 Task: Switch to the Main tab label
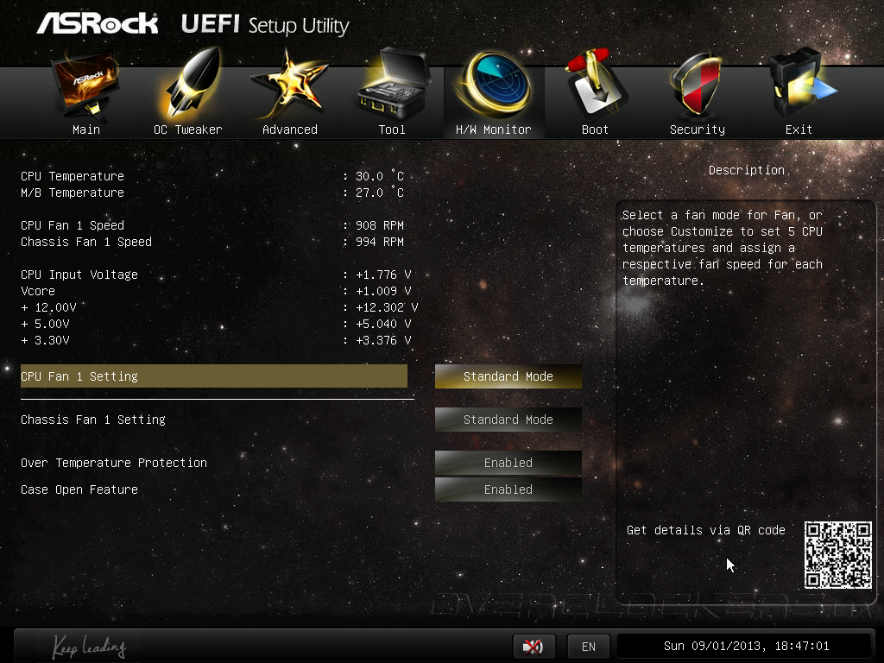(x=86, y=129)
